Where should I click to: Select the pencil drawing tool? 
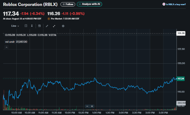point(47,26)
